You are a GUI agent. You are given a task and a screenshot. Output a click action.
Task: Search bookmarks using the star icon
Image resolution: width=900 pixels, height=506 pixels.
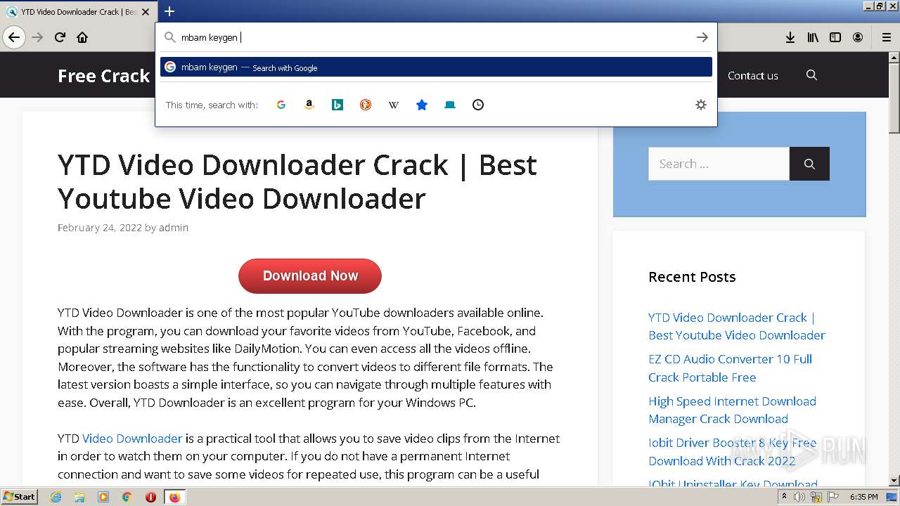click(422, 105)
